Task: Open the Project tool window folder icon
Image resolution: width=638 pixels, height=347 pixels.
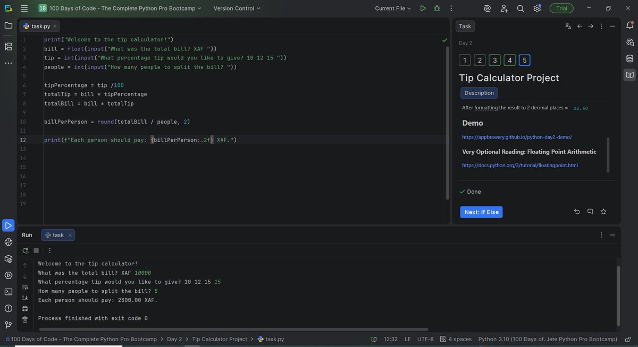Action: 9,25
